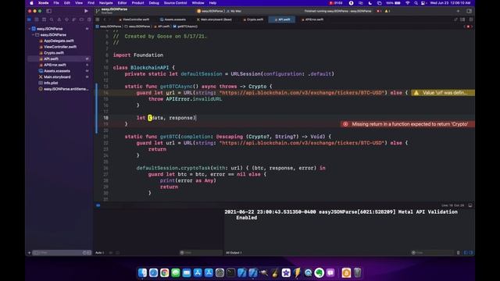
Task: Go back in editor history
Action: [x=105, y=20]
